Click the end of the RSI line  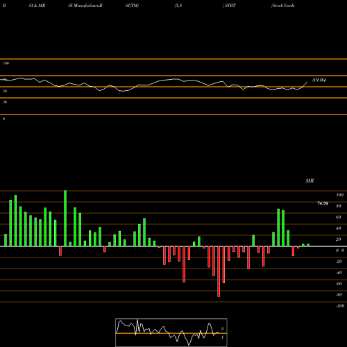pos(307,82)
